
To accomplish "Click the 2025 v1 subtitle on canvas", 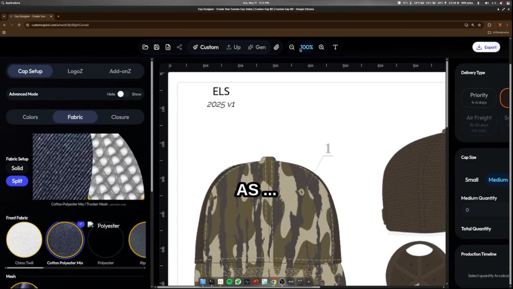I will tap(221, 104).
